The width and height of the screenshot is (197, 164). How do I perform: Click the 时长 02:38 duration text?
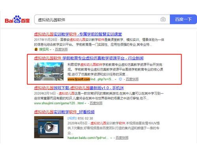click(x=85, y=118)
